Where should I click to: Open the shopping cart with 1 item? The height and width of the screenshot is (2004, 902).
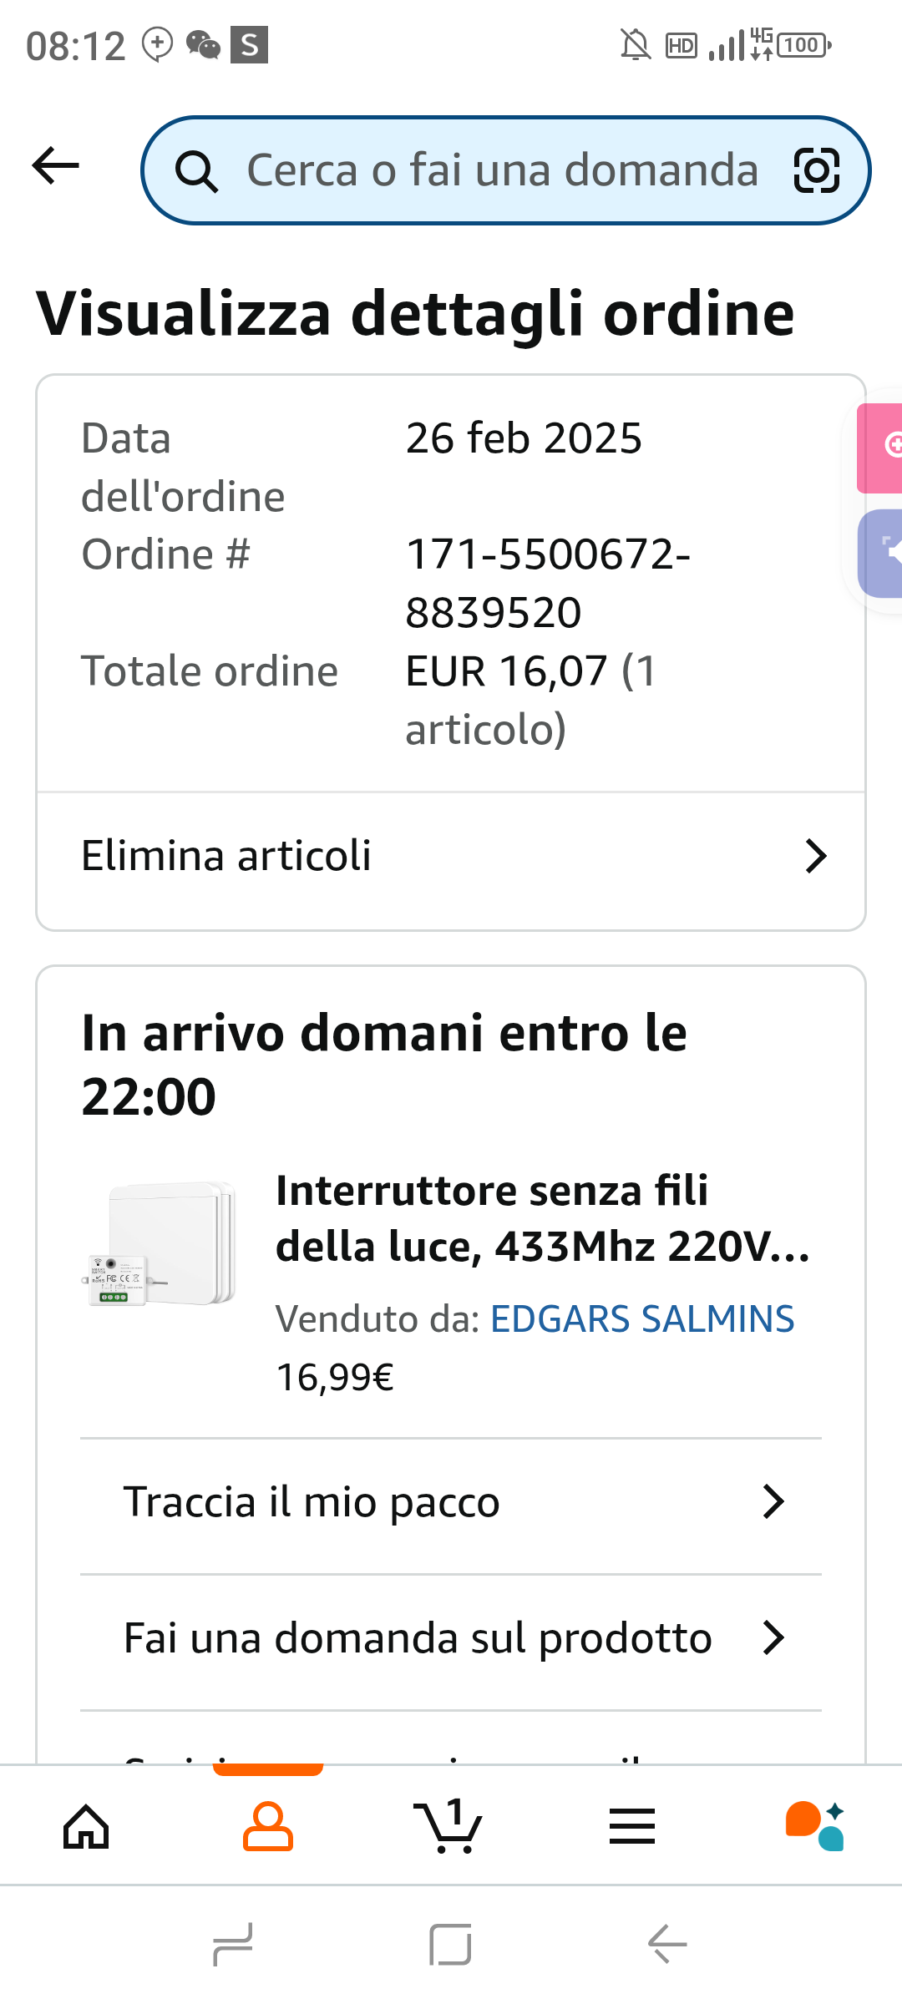448,1827
